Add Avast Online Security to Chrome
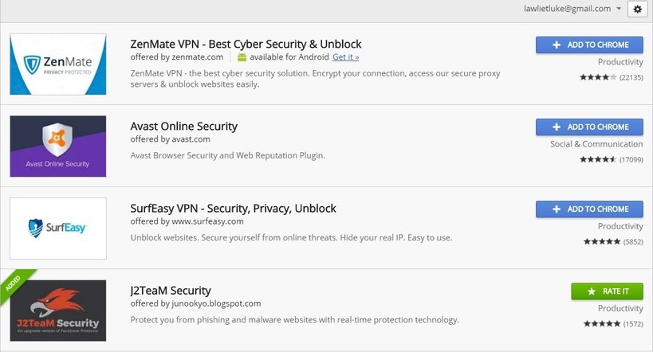The image size is (653, 352). pos(589,127)
